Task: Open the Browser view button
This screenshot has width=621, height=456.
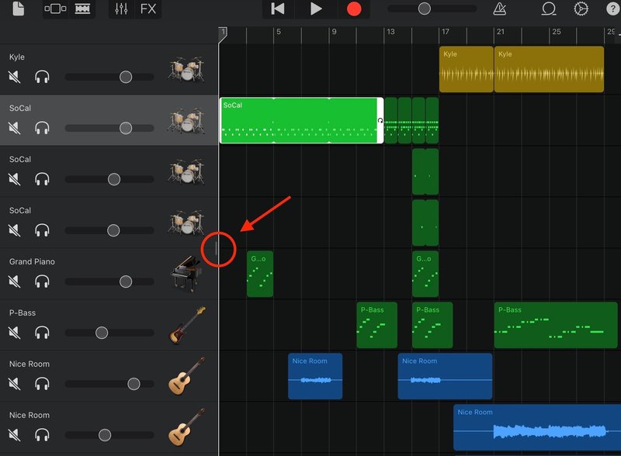Action: point(55,9)
